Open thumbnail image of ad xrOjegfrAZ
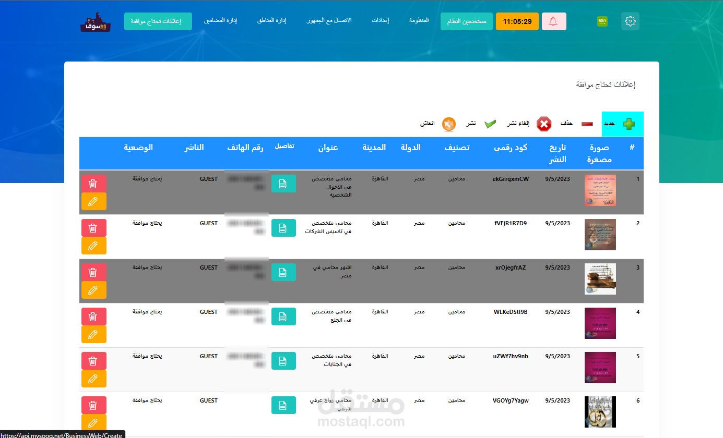Image resolution: width=723 pixels, height=438 pixels. [600, 279]
